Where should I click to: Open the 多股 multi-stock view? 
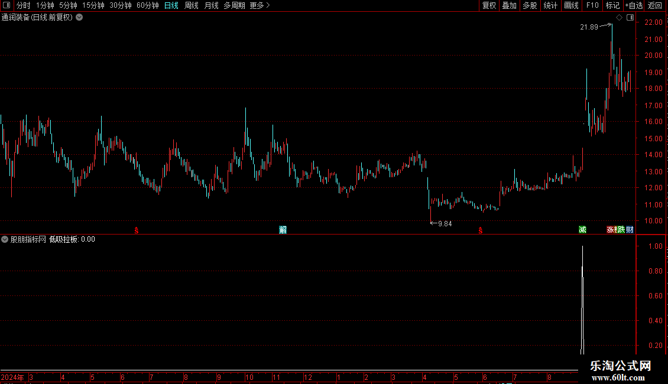(x=530, y=5)
